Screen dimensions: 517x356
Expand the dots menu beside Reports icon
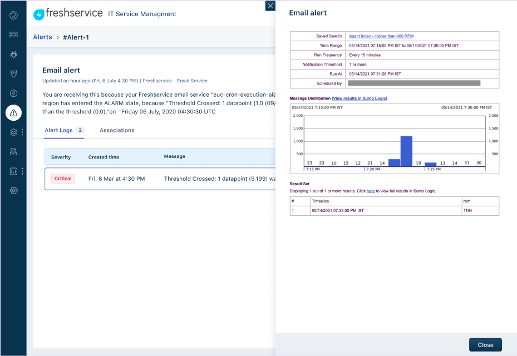[x=22, y=171]
